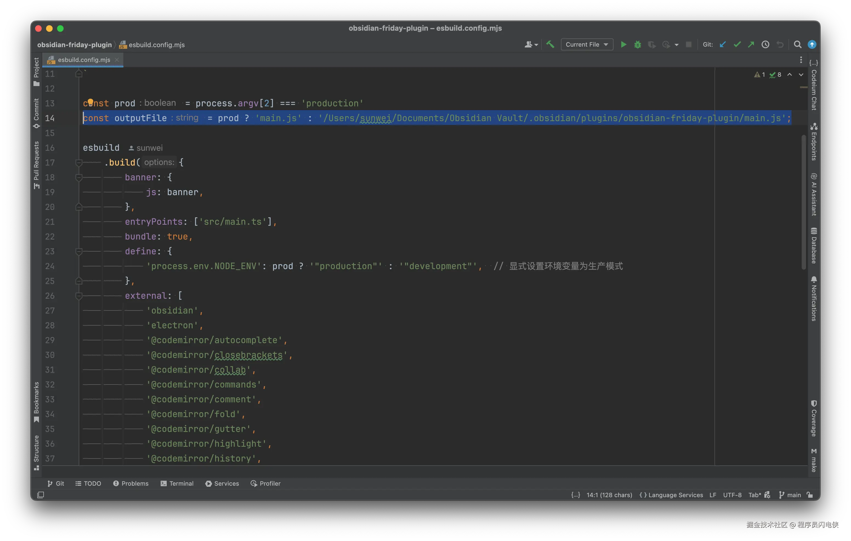
Task: Click the Debug bug icon
Action: [x=637, y=44]
